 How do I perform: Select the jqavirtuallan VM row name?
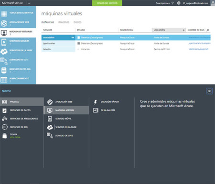(x=49, y=43)
